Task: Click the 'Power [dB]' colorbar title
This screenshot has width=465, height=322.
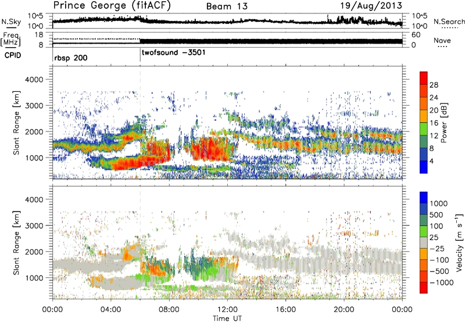Action: pos(443,123)
